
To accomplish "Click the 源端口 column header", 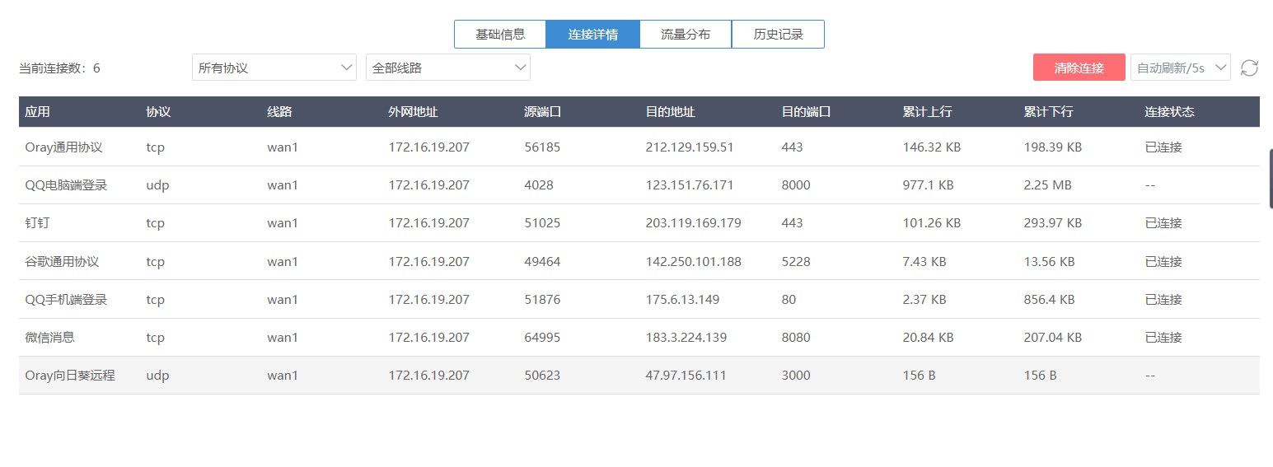I will point(543,112).
